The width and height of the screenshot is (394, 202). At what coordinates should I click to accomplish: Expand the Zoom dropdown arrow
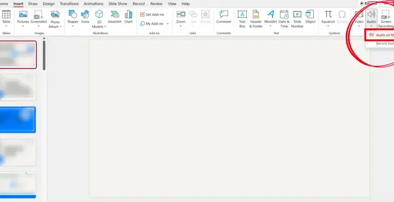pos(181,26)
